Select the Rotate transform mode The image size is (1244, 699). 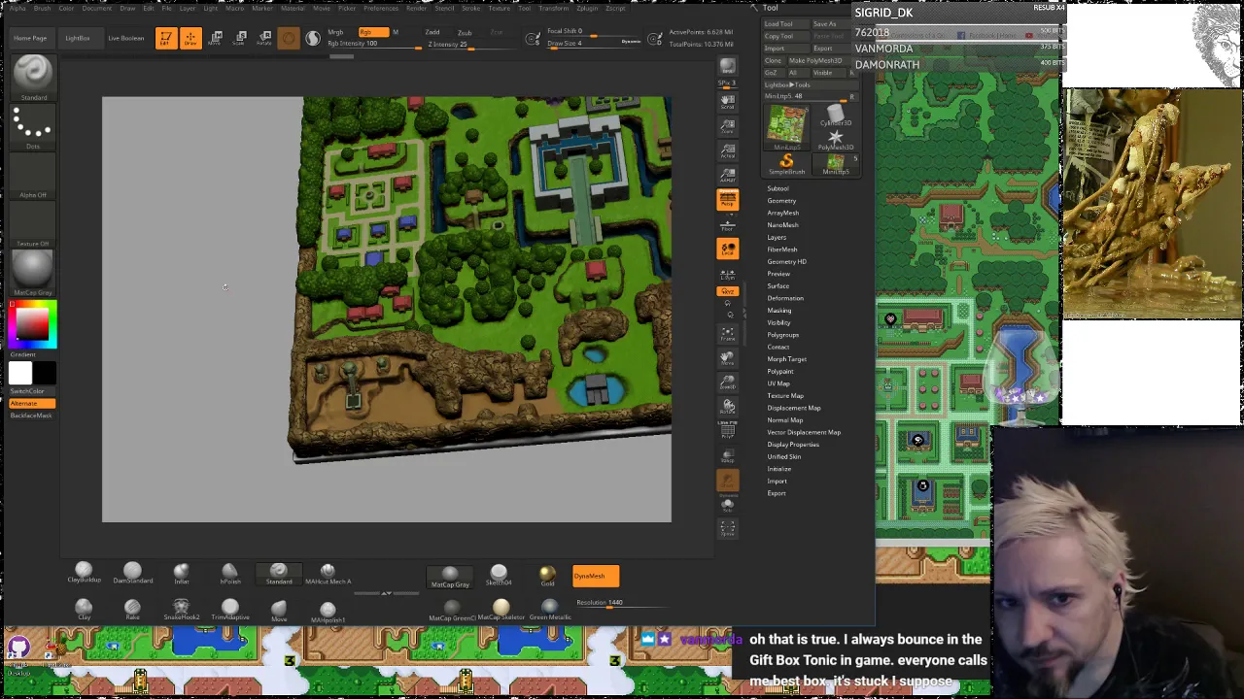tap(264, 38)
